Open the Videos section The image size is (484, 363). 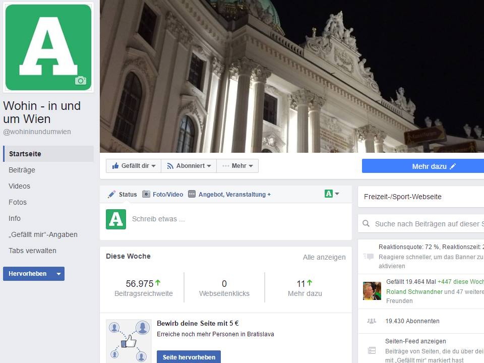(x=20, y=186)
